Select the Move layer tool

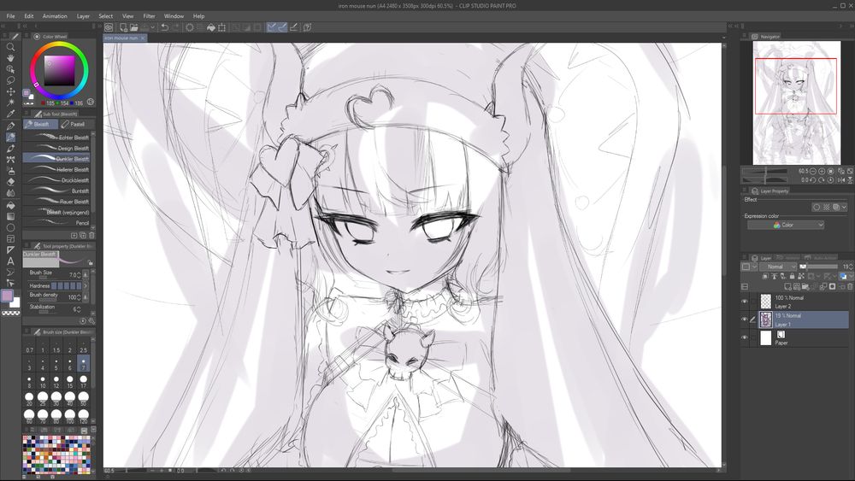(x=10, y=91)
